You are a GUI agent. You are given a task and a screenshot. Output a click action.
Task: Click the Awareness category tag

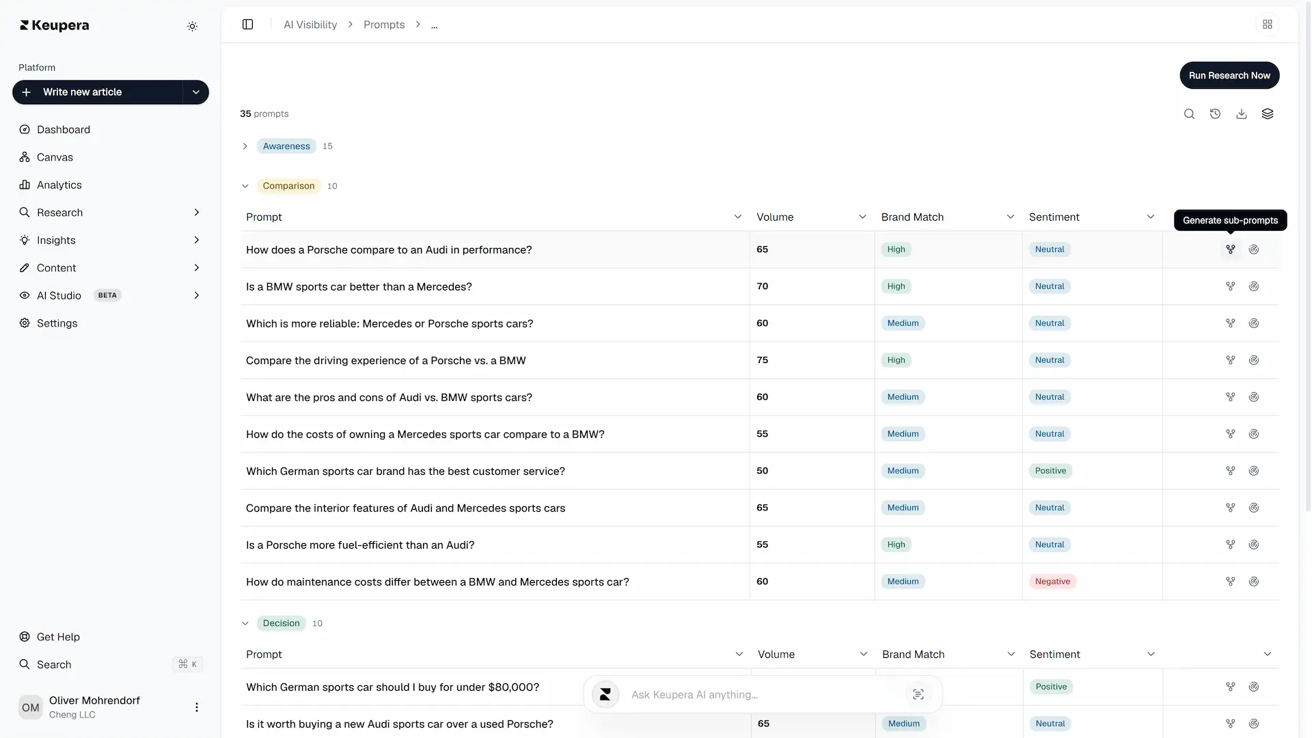click(286, 146)
